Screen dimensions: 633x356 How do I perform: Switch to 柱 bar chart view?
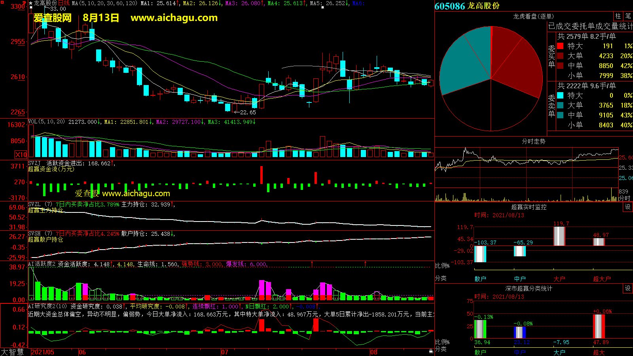[618, 16]
